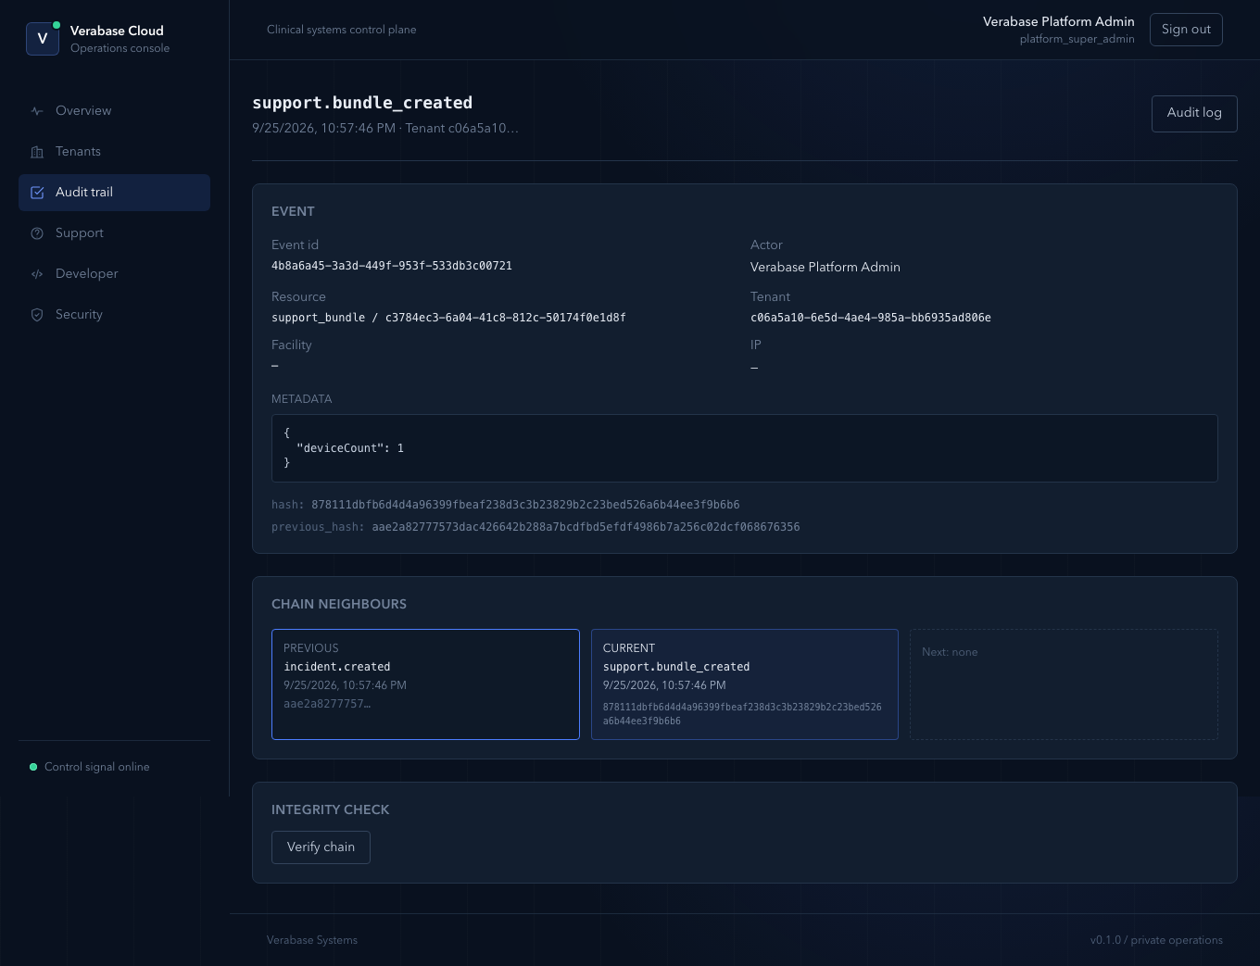Return to the Audit log
Screen dimensions: 1260x966
[x=1194, y=113]
